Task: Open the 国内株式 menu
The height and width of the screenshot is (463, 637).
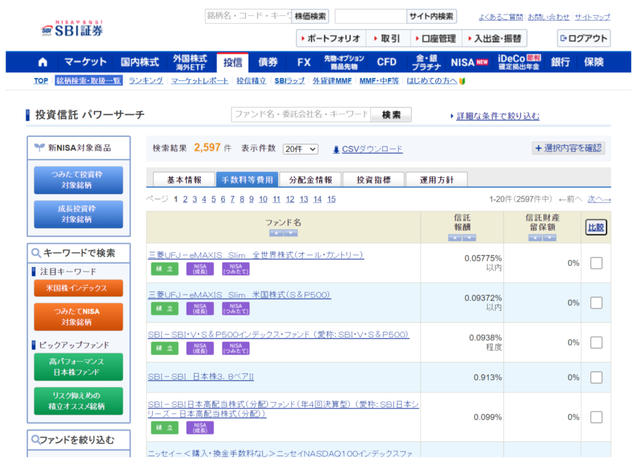Action: [140, 62]
